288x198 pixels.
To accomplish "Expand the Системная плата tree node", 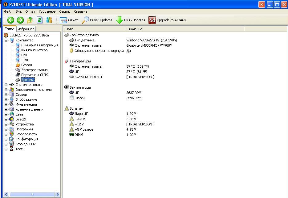I will [x=6, y=85].
